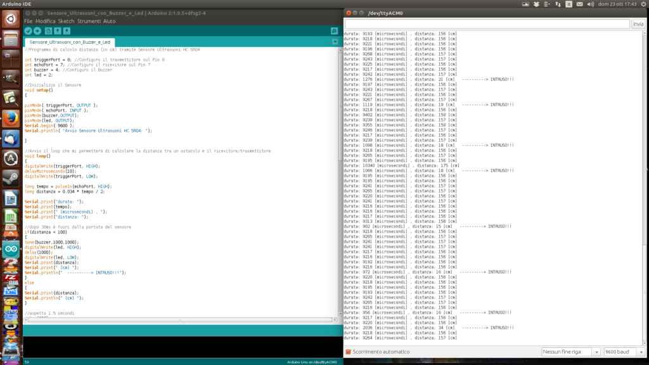Viewport: 649px width, 365px height.
Task: Click the int led = 2 line
Action: (39, 75)
